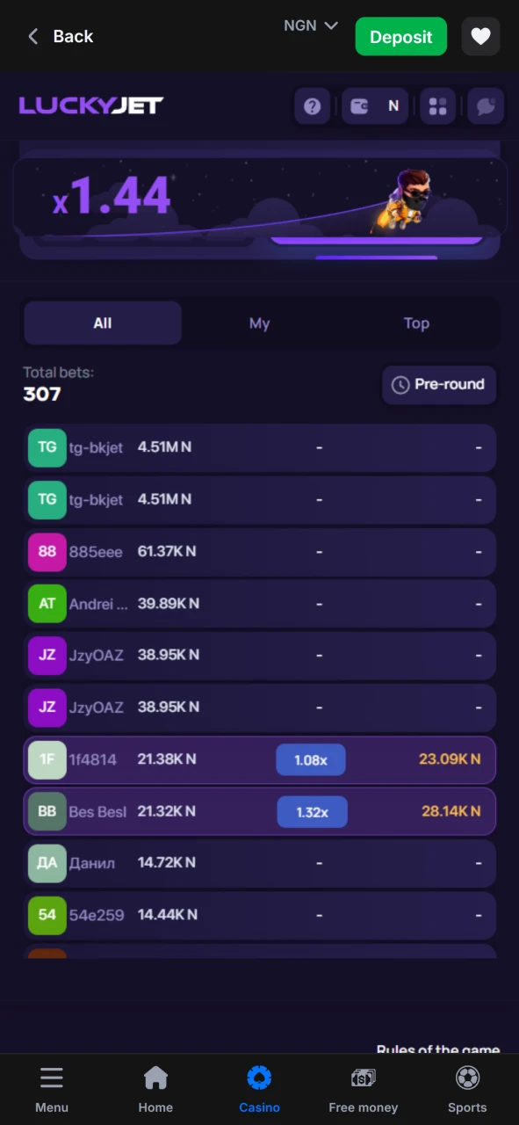Open the NGN currency dropdown
The height and width of the screenshot is (1125, 519).
(x=310, y=25)
